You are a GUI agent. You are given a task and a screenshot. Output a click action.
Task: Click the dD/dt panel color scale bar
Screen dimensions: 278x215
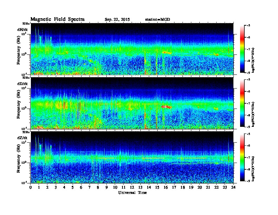(x=242, y=103)
